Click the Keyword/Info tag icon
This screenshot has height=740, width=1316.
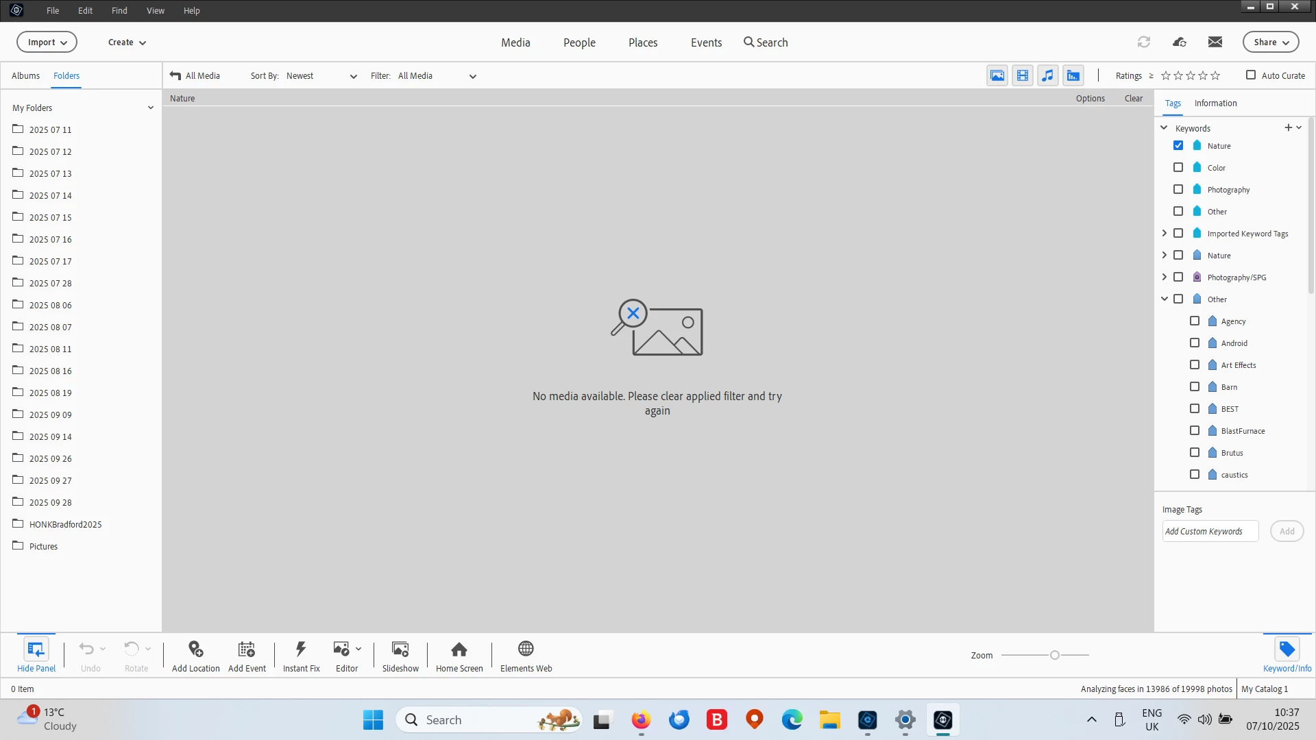coord(1287,649)
